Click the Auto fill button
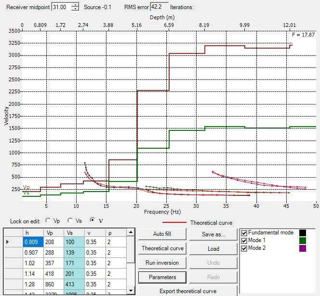The image size is (320, 296). click(x=162, y=234)
